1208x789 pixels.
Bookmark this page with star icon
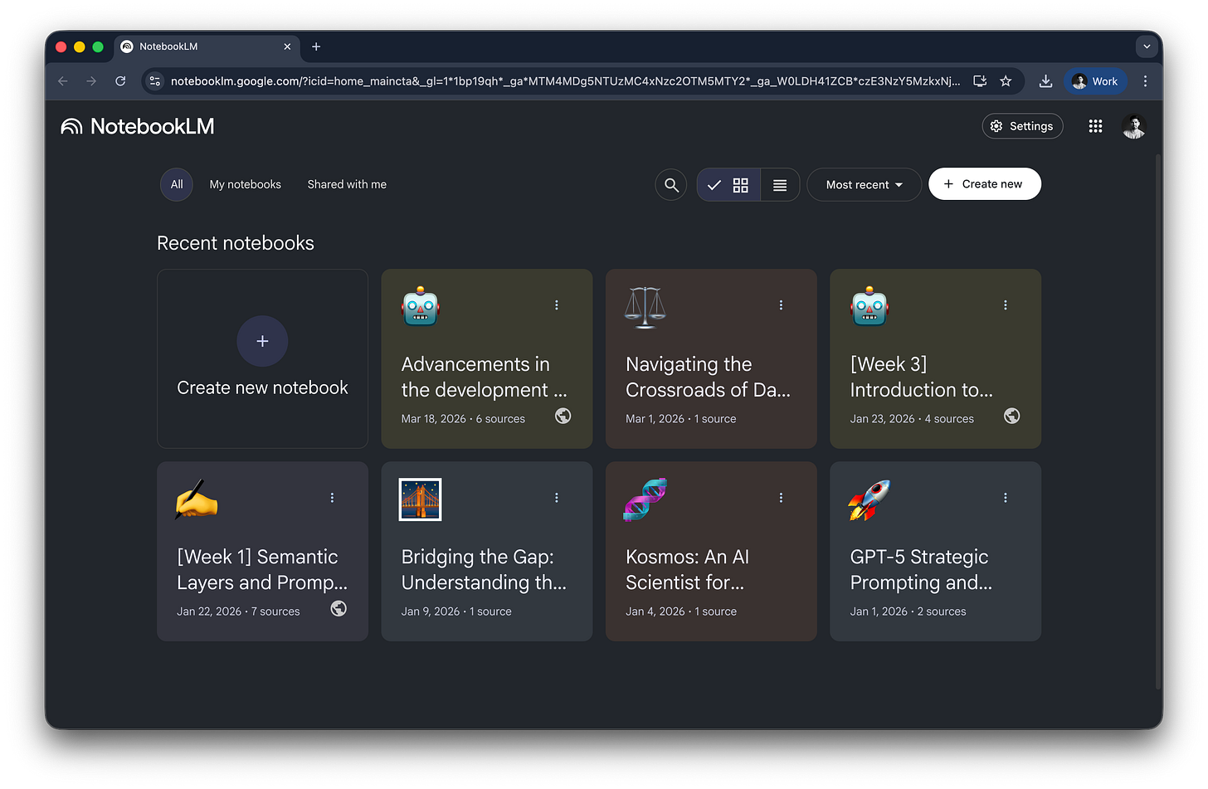click(x=1006, y=80)
